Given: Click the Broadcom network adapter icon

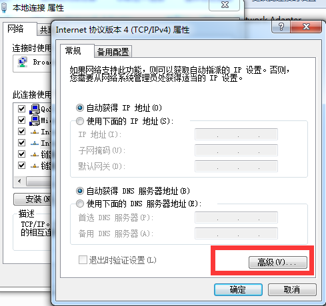Looking at the screenshot, I should 23,63.
